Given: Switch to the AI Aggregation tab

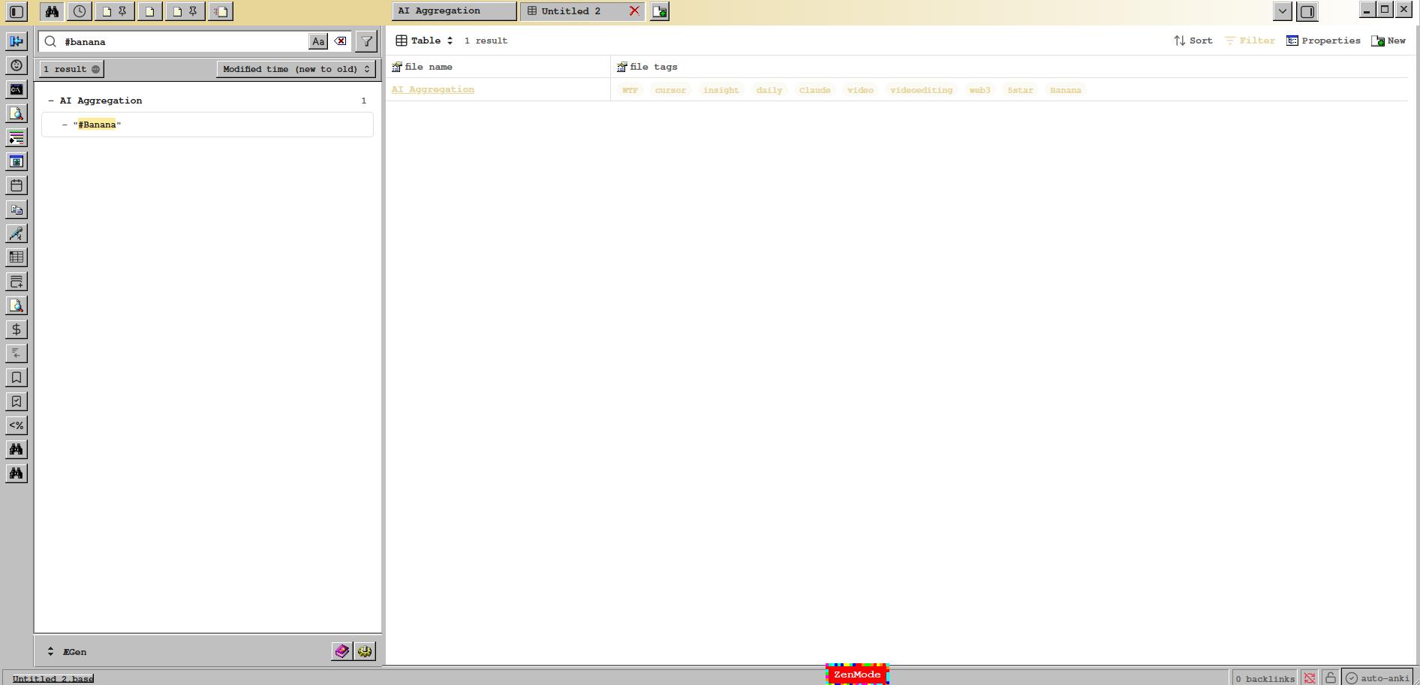Looking at the screenshot, I should [453, 11].
